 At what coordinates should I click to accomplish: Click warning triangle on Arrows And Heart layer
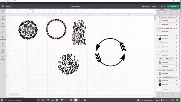pyautogui.click(x=174, y=17)
